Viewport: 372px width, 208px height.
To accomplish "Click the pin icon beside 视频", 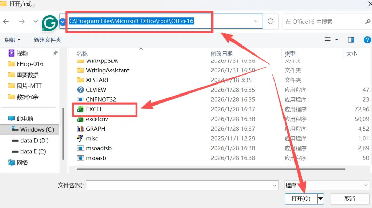I will pos(55,53).
